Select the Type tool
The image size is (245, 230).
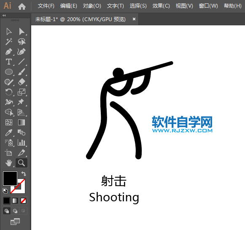tap(9, 62)
